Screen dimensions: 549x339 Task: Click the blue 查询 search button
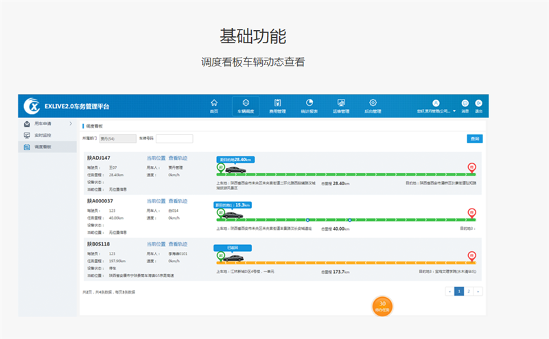[x=474, y=139]
